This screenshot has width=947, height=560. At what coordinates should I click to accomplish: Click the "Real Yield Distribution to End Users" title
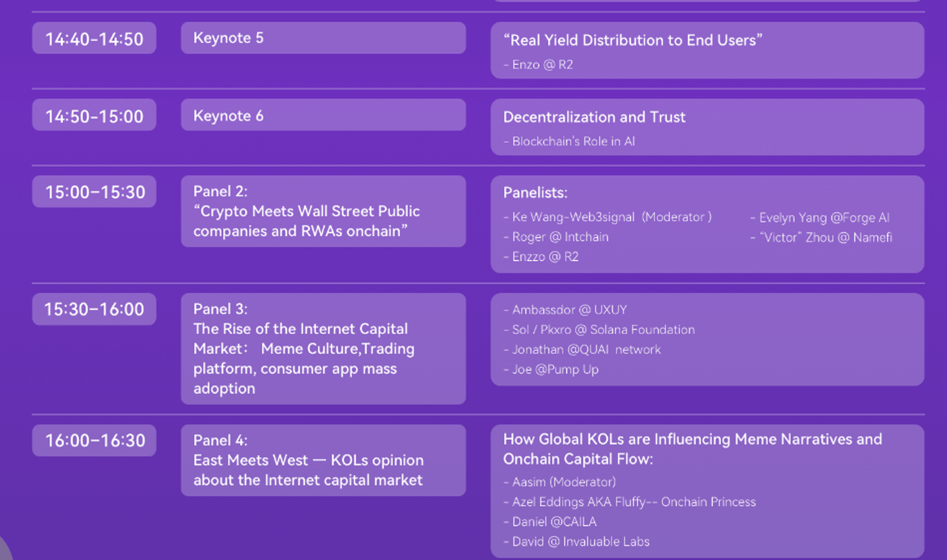coord(633,40)
